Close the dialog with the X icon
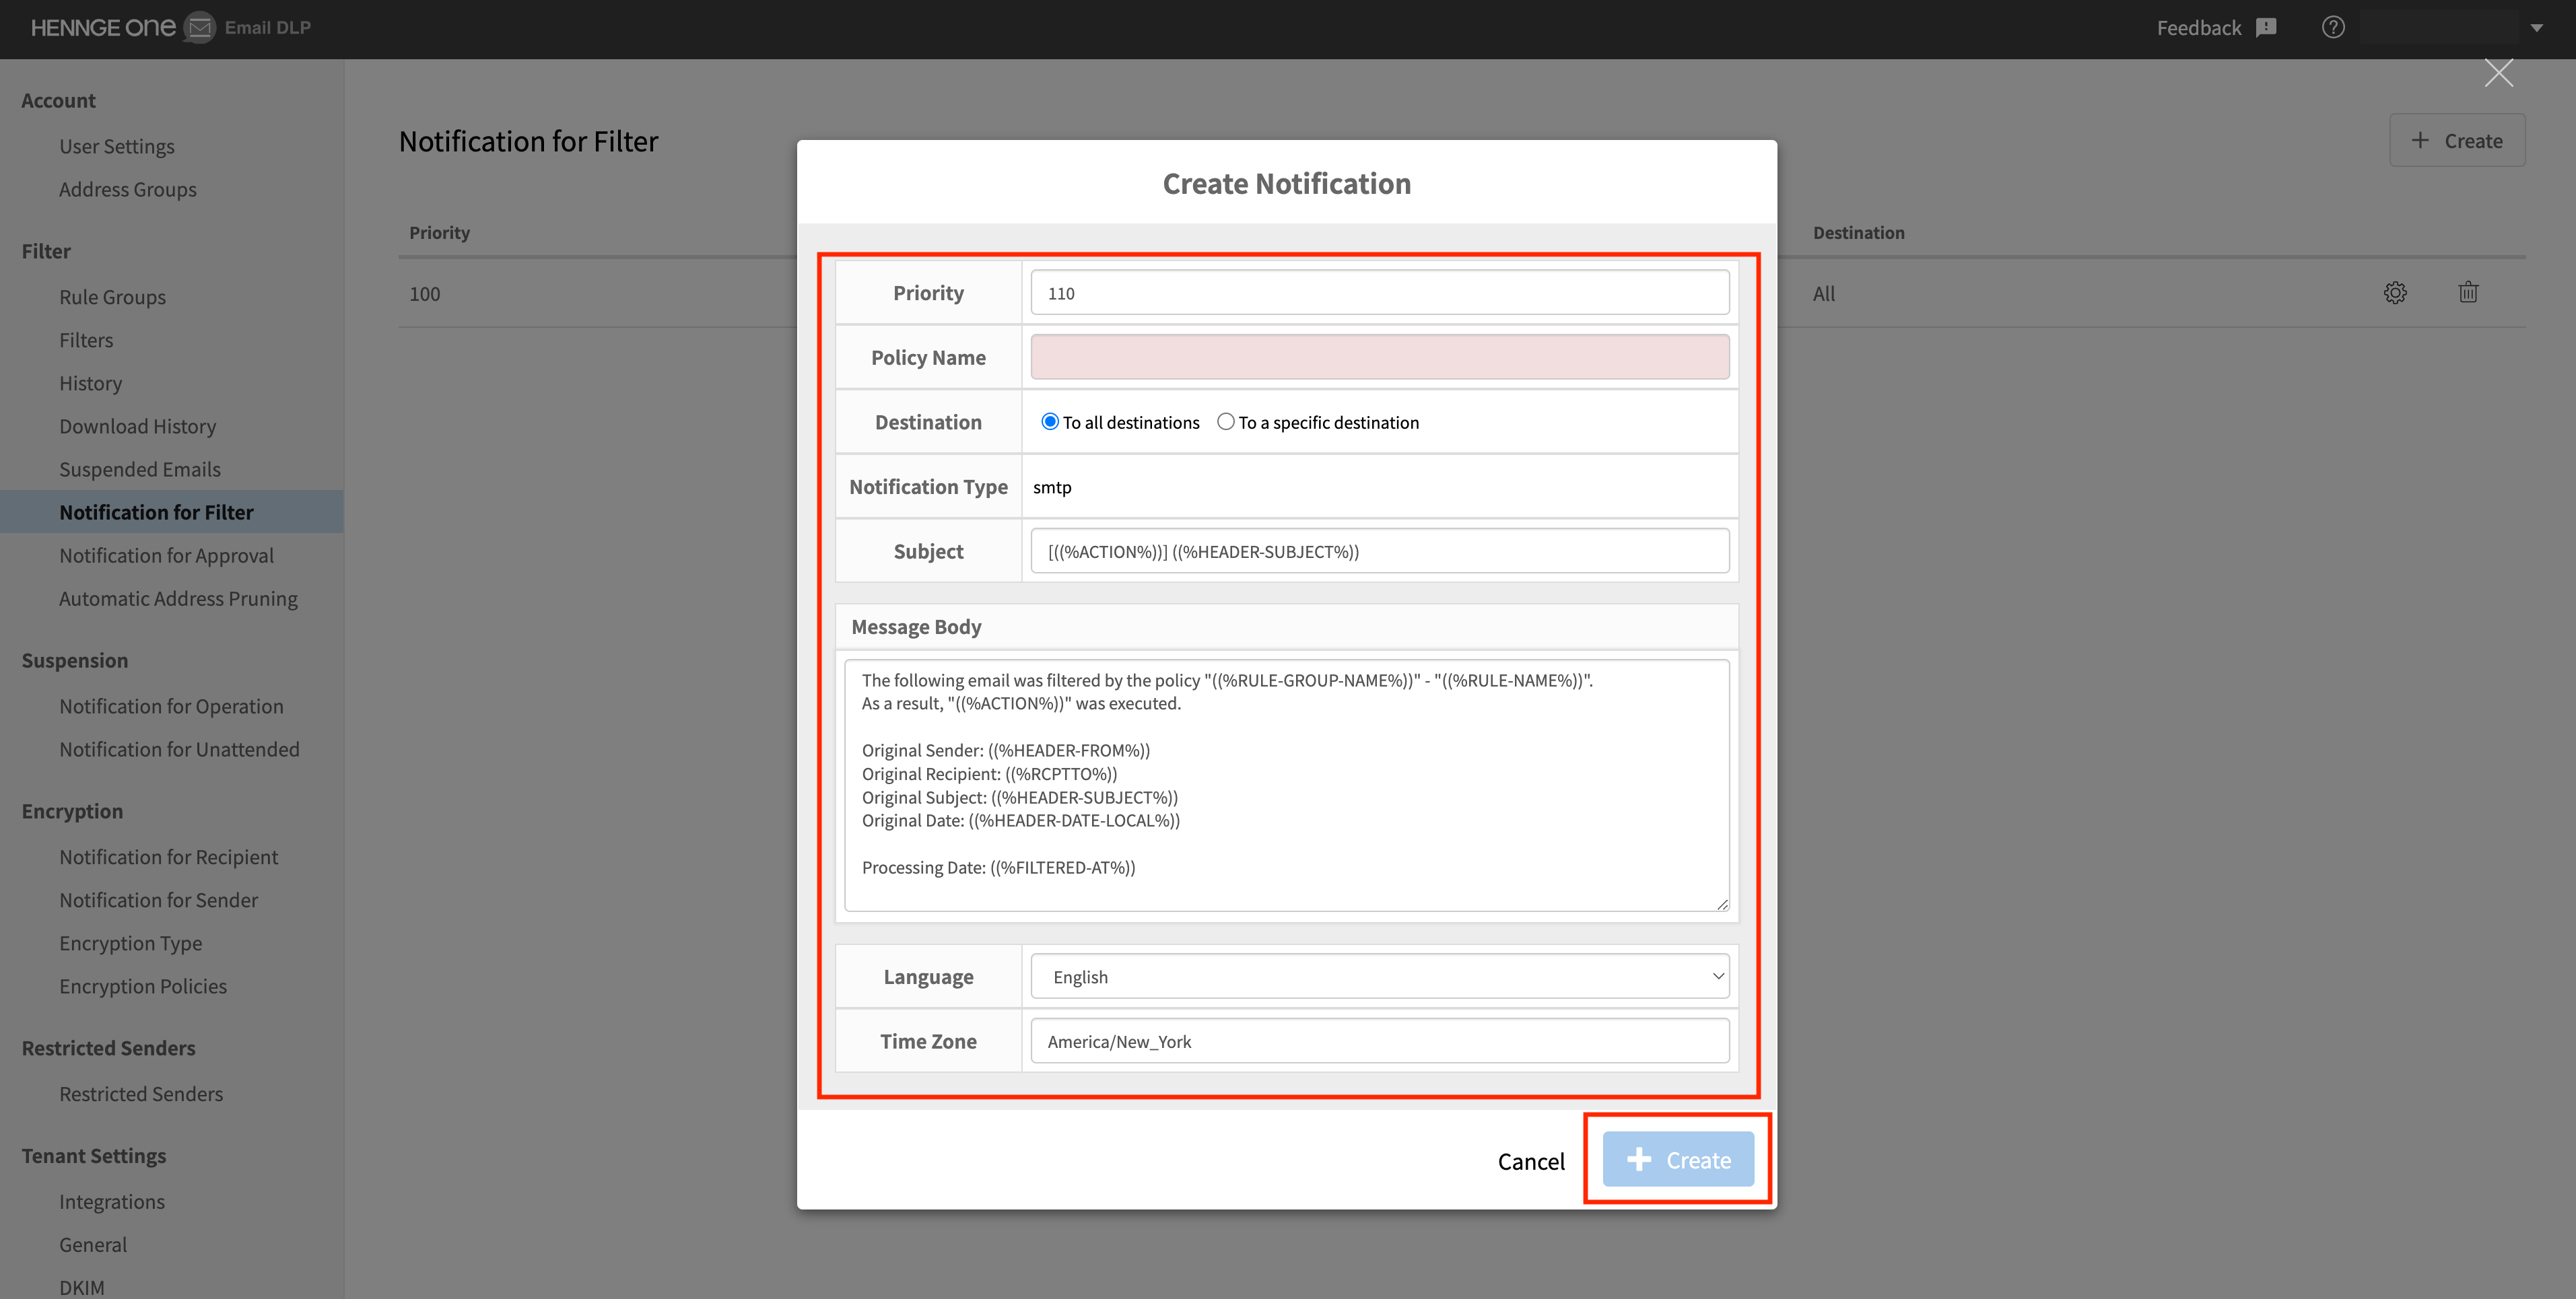Screen dimensions: 2576x1299 click(2498, 73)
